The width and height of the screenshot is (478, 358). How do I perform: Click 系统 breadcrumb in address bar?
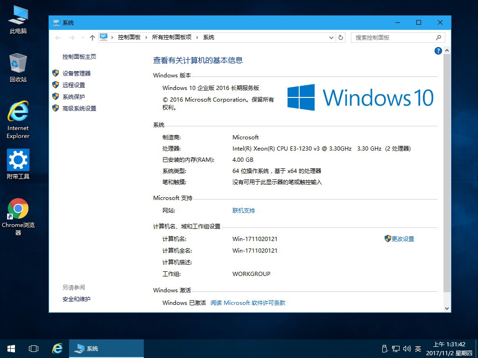[209, 37]
